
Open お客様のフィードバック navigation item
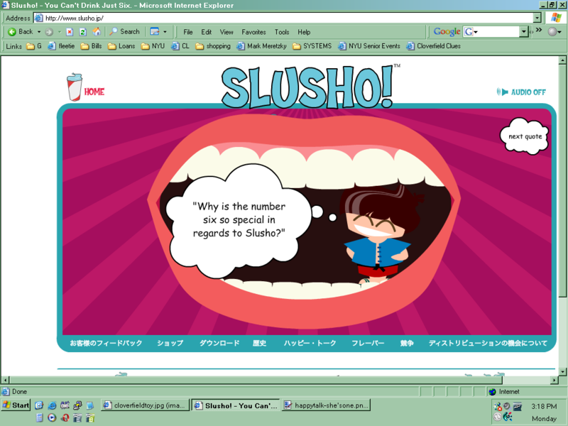pos(106,343)
